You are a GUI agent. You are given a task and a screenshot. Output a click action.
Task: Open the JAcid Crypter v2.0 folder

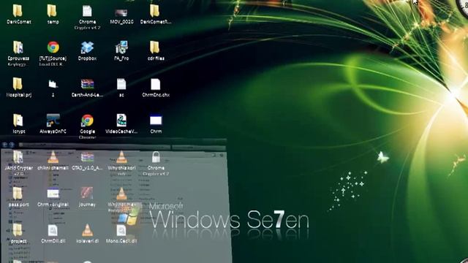click(x=18, y=157)
